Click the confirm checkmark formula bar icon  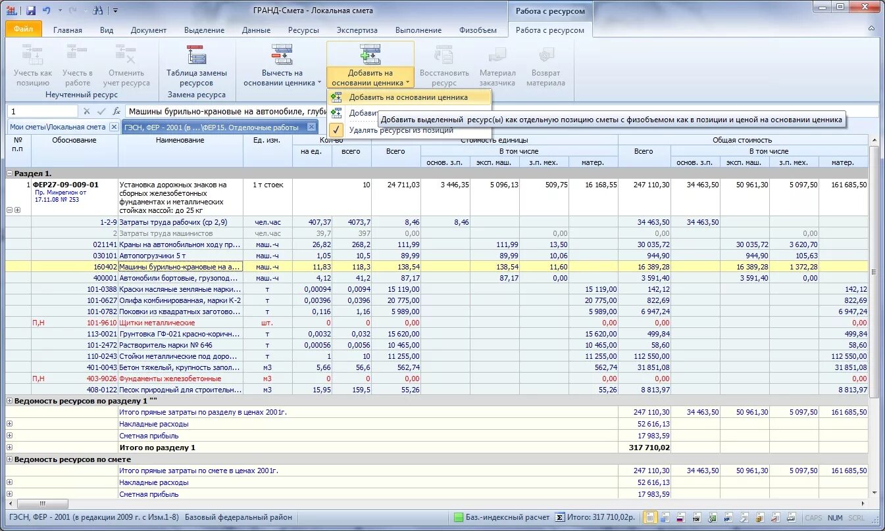(101, 112)
